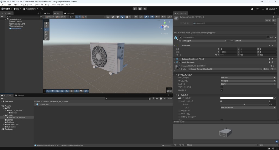Toggle the static checkbox for OutdoorUnit
This screenshot has height=150, width=279.
click(268, 37)
